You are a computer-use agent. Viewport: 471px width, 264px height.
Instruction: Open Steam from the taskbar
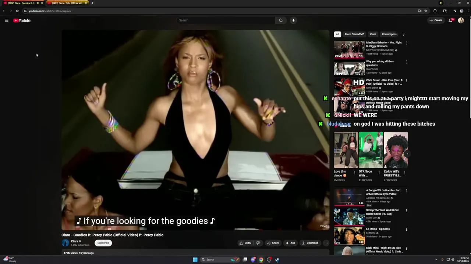277,260
